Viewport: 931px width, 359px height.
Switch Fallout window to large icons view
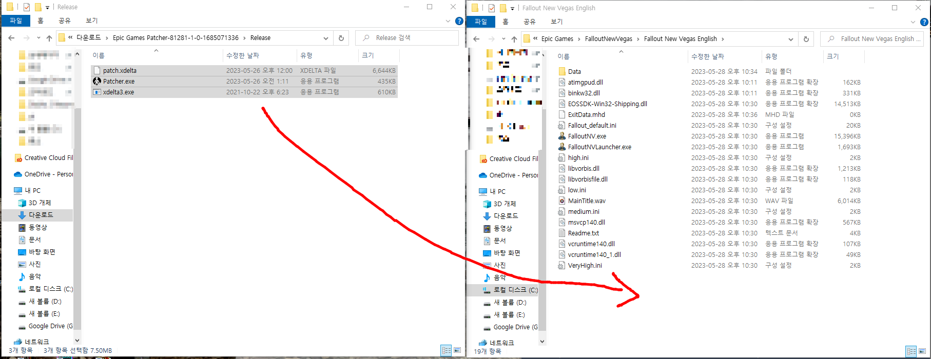pyautogui.click(x=922, y=351)
